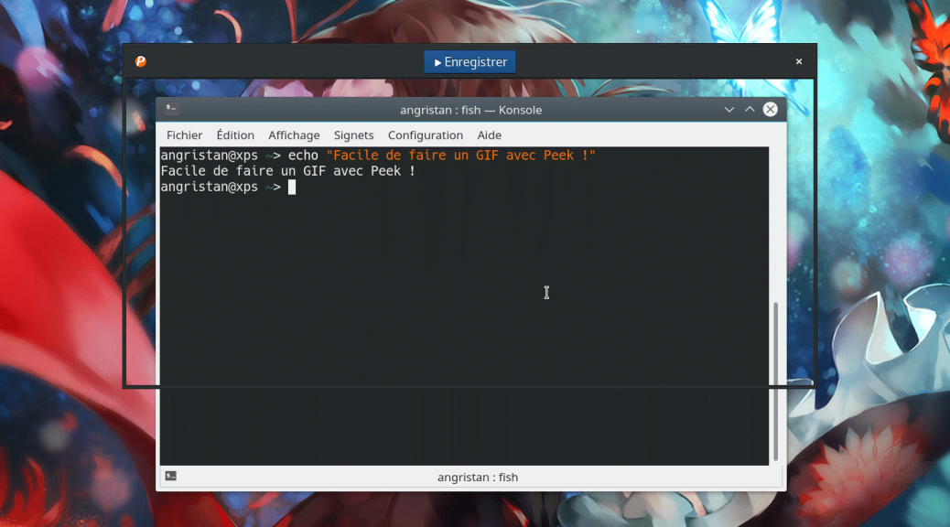Click at the terminal prompt cursor

coord(292,188)
